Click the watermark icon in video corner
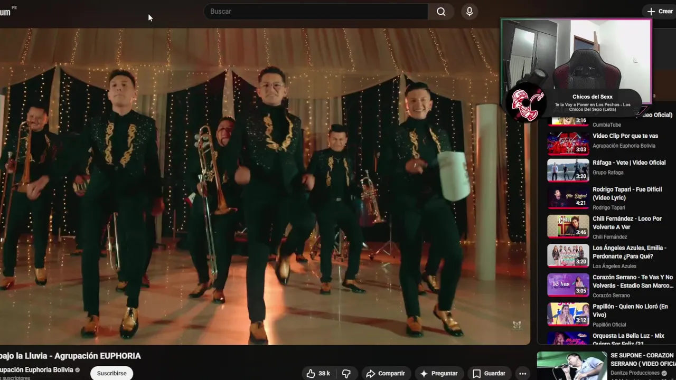The height and width of the screenshot is (380, 676). 517,325
